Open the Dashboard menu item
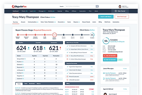This screenshot has height=95, width=142. point(15,11)
